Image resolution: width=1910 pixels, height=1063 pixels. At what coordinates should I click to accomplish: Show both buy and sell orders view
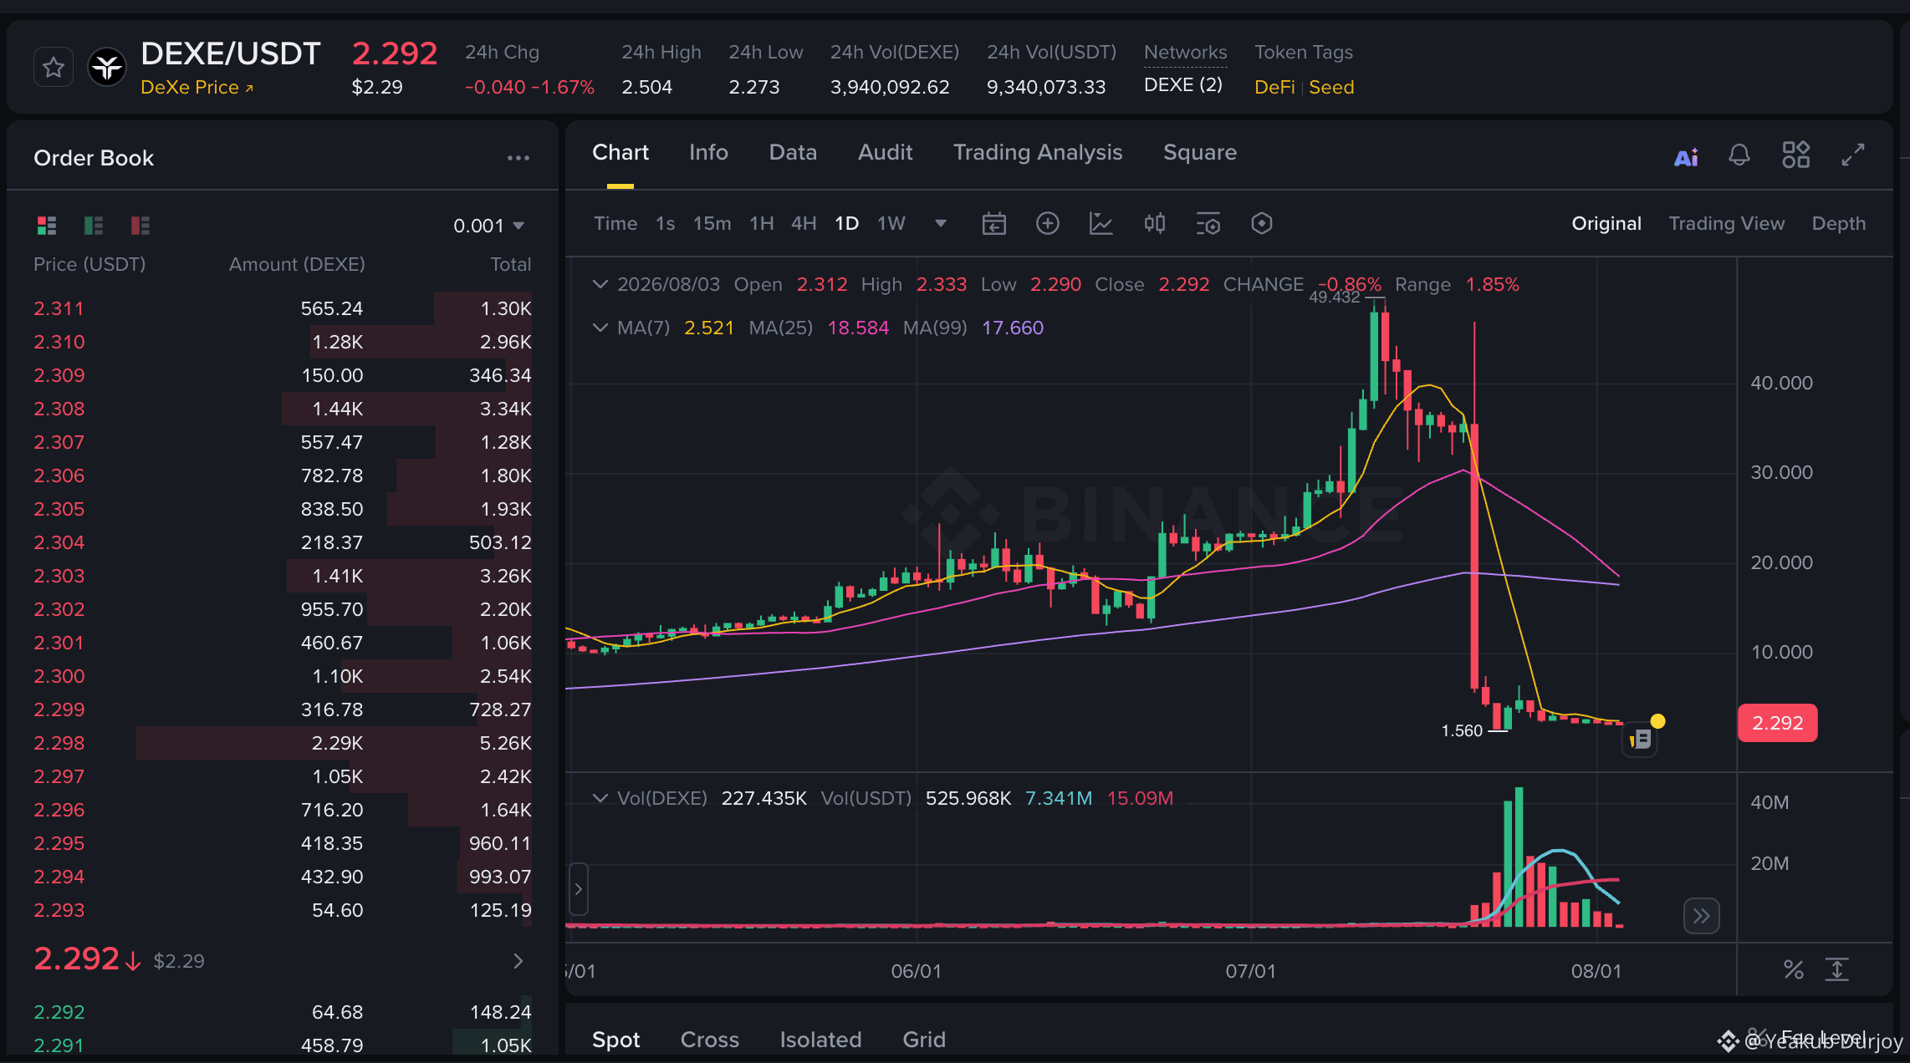[47, 225]
